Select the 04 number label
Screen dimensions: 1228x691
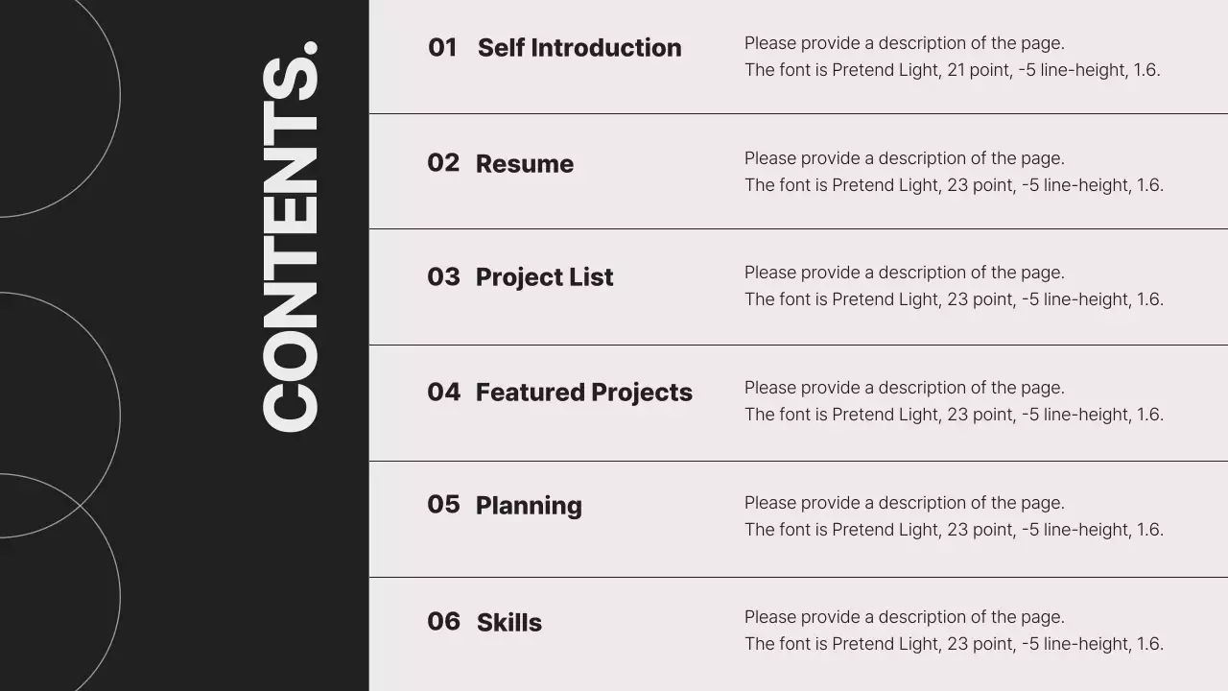[x=443, y=393]
